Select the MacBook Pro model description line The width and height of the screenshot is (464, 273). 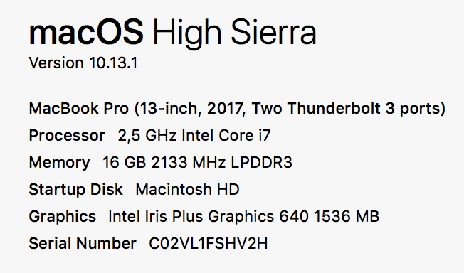tap(237, 108)
